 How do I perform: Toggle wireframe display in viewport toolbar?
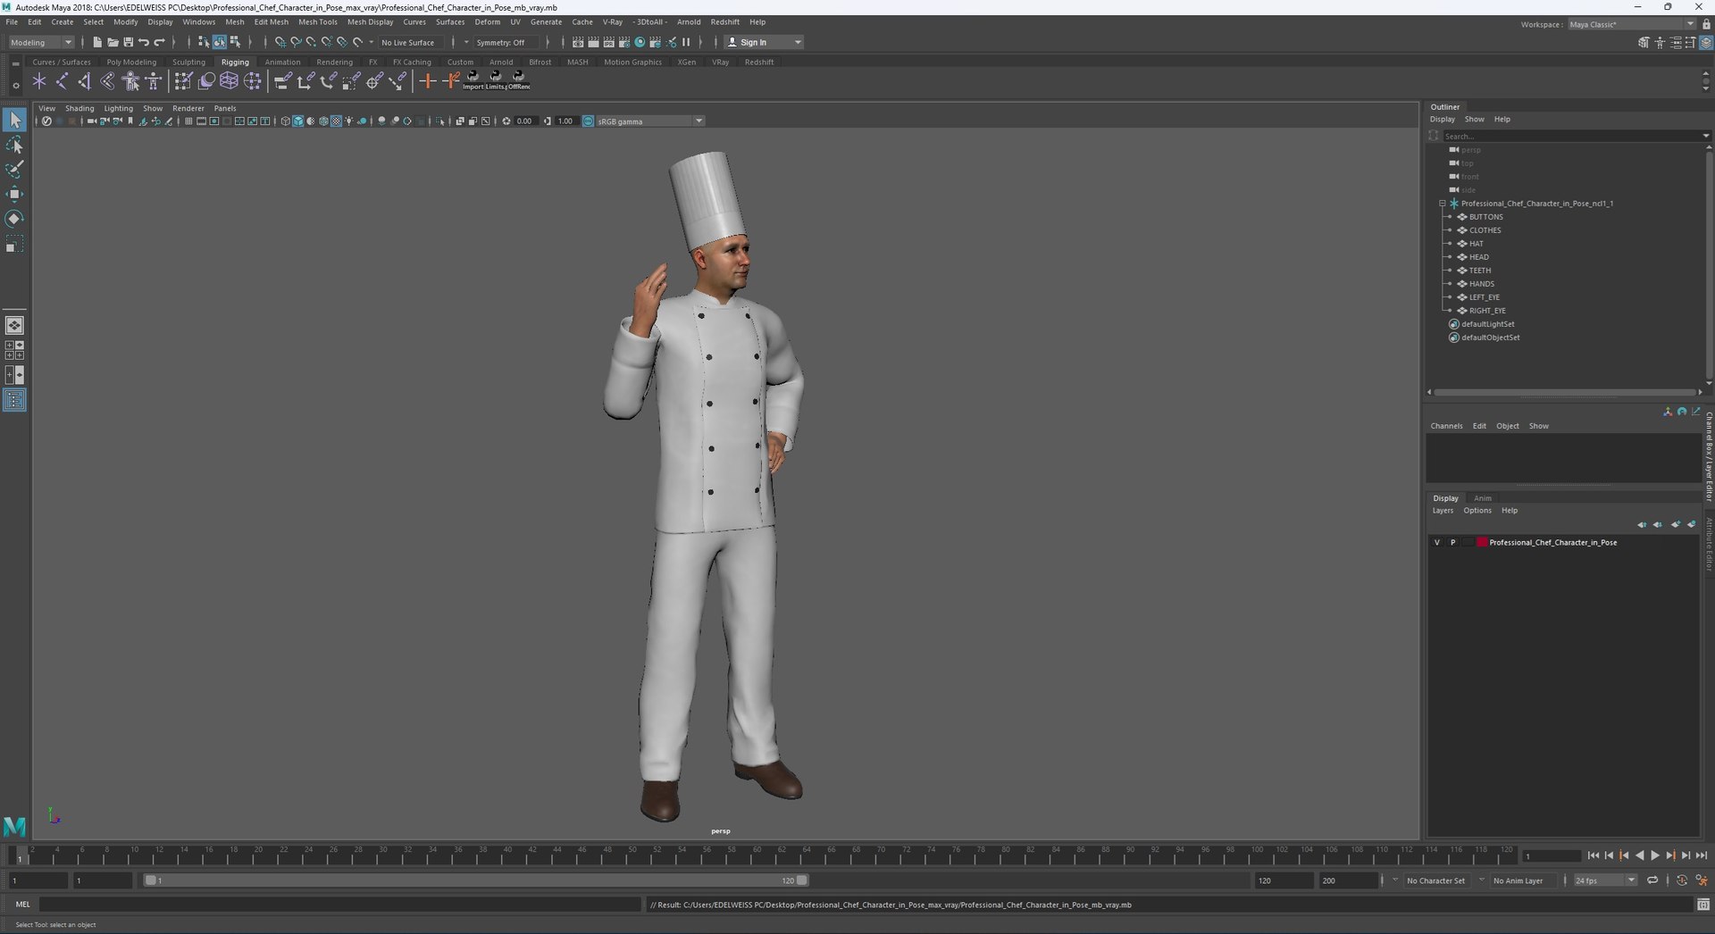286,121
